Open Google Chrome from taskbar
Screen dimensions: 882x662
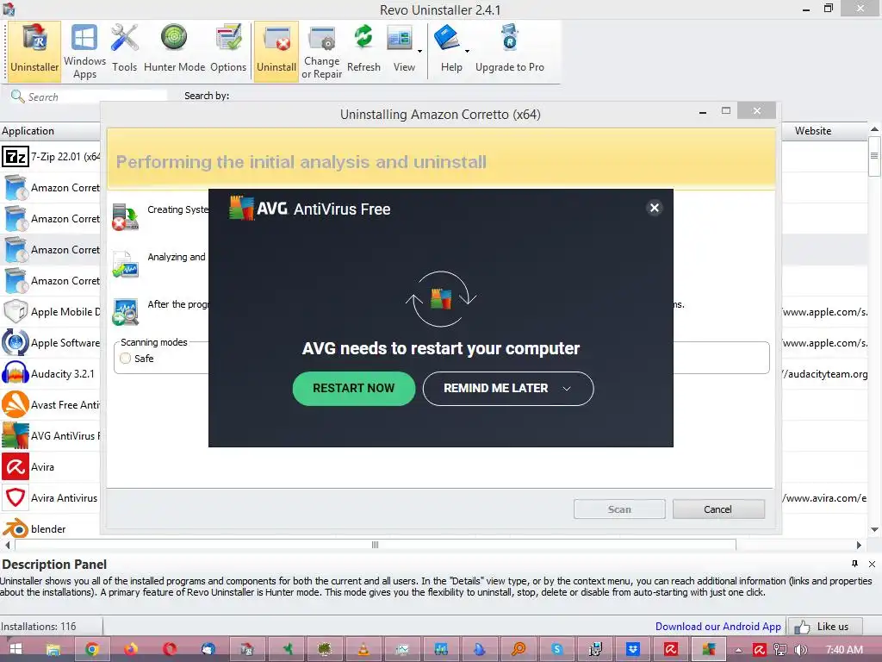91,649
